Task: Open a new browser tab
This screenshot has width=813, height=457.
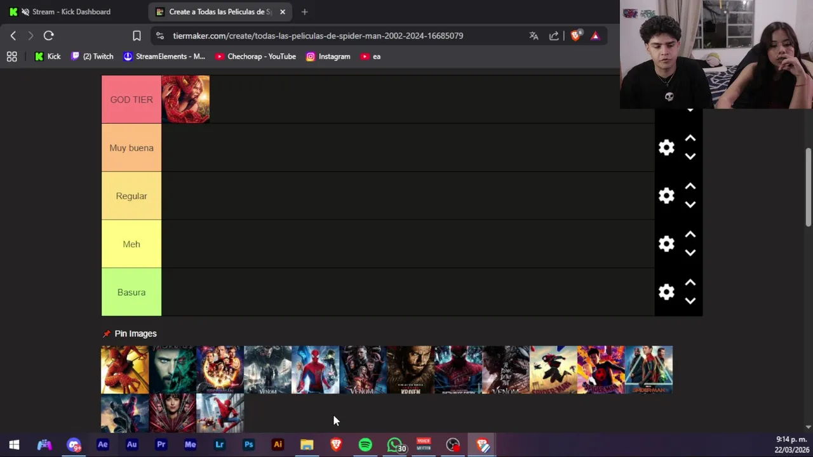Action: point(304,11)
